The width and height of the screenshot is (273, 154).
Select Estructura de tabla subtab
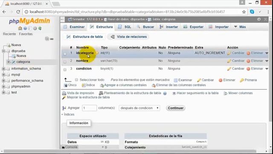[x=85, y=37]
